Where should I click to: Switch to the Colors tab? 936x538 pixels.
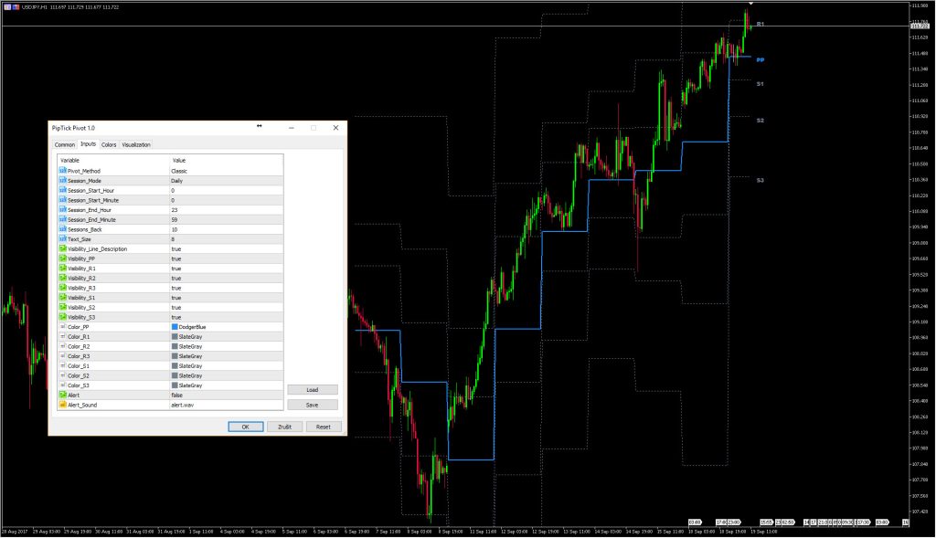(x=109, y=144)
